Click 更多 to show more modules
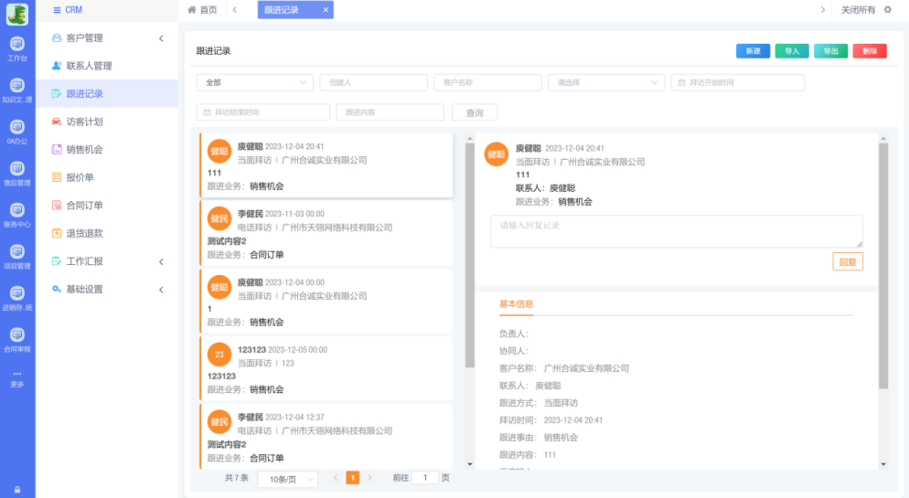 click(16, 379)
